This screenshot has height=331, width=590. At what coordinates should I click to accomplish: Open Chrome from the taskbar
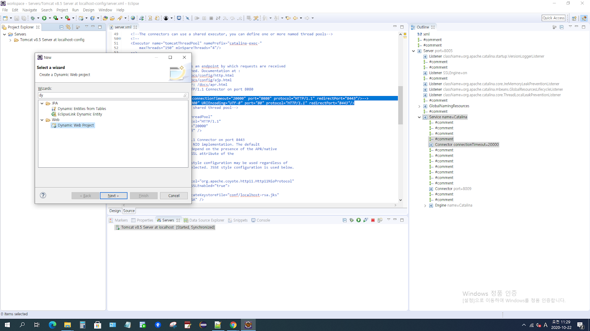pos(233,325)
